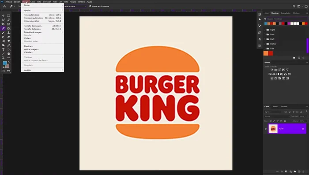This screenshot has width=309, height=175.
Task: Toggle the Mostrar aro de muestra checkbox
Action: click(90, 6)
